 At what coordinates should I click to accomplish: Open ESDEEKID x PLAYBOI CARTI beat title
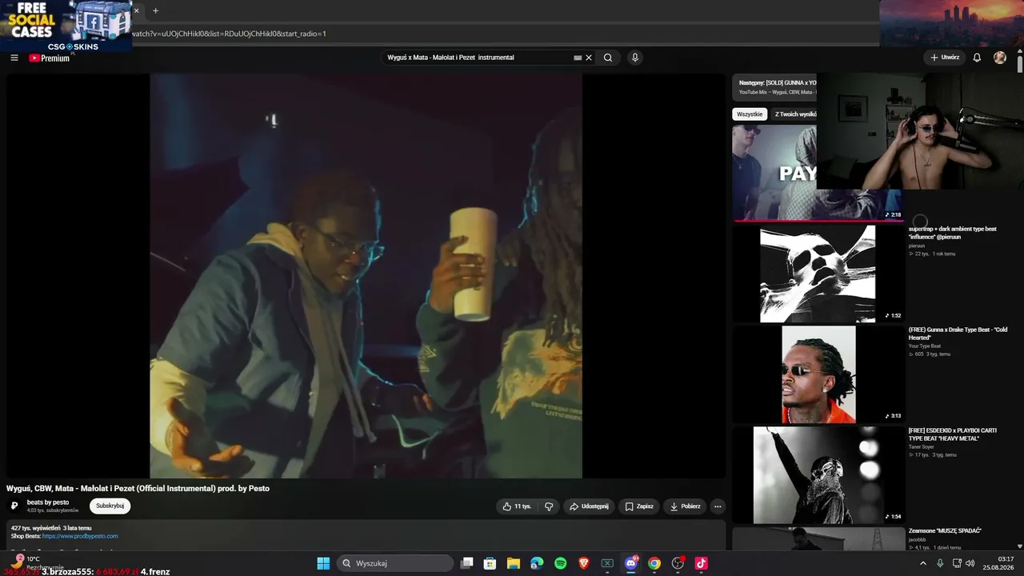[x=952, y=434]
